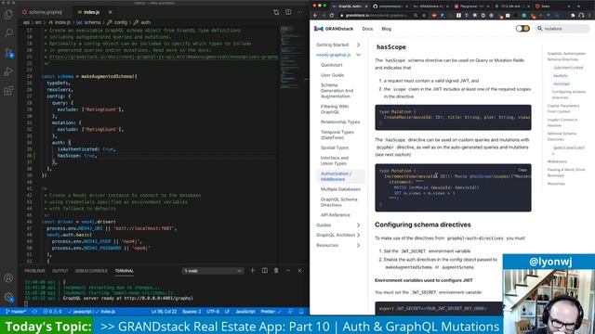
Task: Open the Blog link in site header
Action: coord(387,29)
